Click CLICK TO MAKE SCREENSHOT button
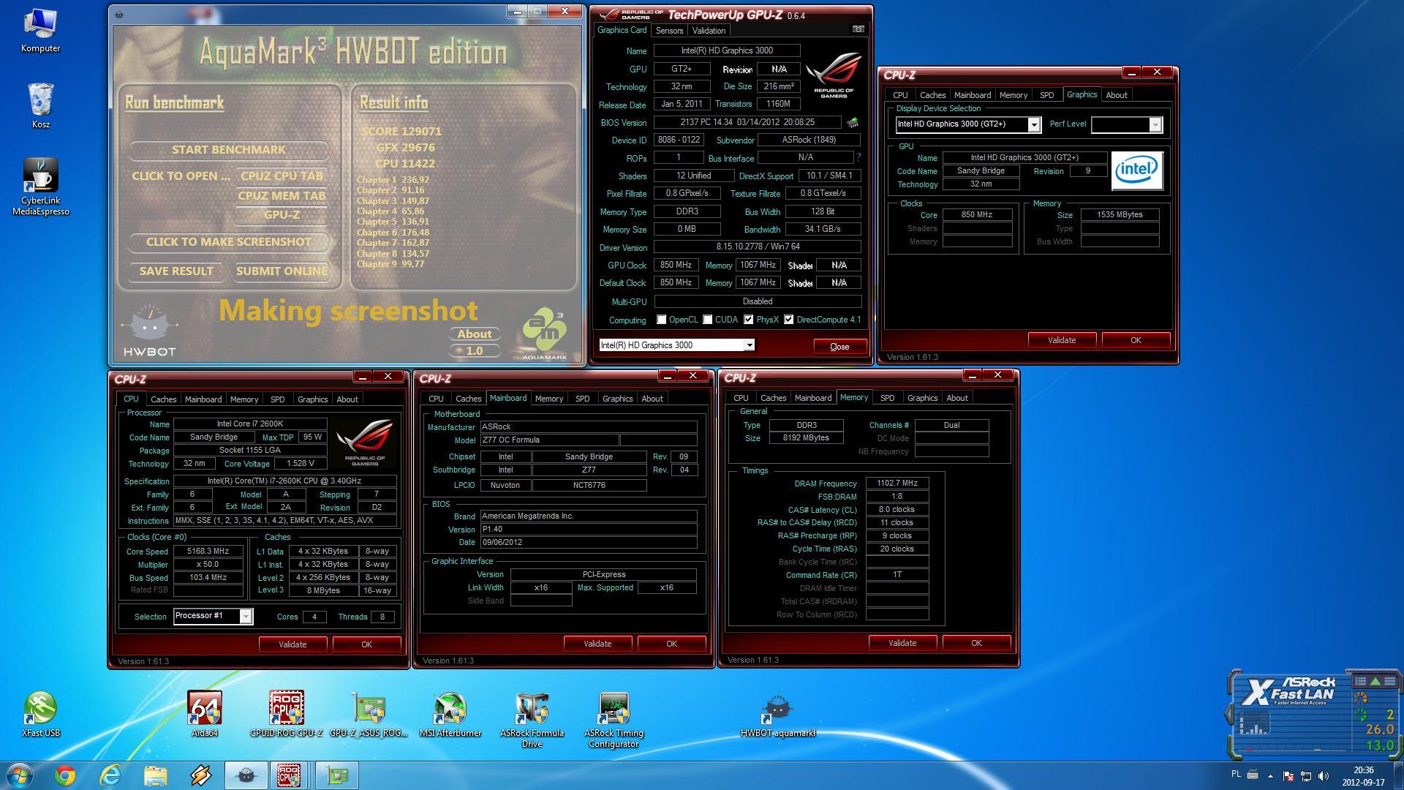Screen dimensions: 1404x790 229,241
